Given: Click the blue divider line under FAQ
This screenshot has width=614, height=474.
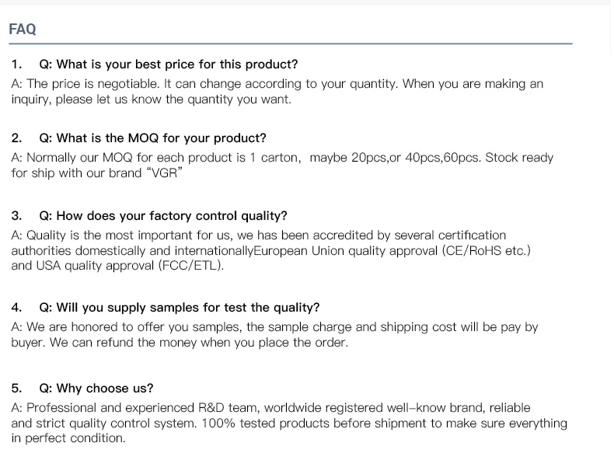Looking at the screenshot, I should click(x=291, y=44).
